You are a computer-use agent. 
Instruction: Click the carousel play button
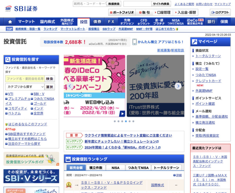point(122,114)
